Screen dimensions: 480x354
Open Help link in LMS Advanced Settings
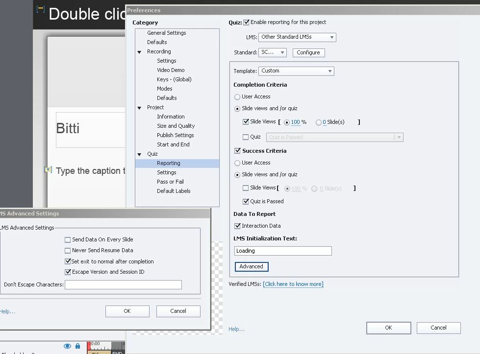click(7, 312)
